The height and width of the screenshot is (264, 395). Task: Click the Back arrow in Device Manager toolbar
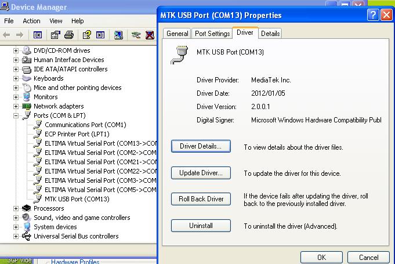click(6, 35)
